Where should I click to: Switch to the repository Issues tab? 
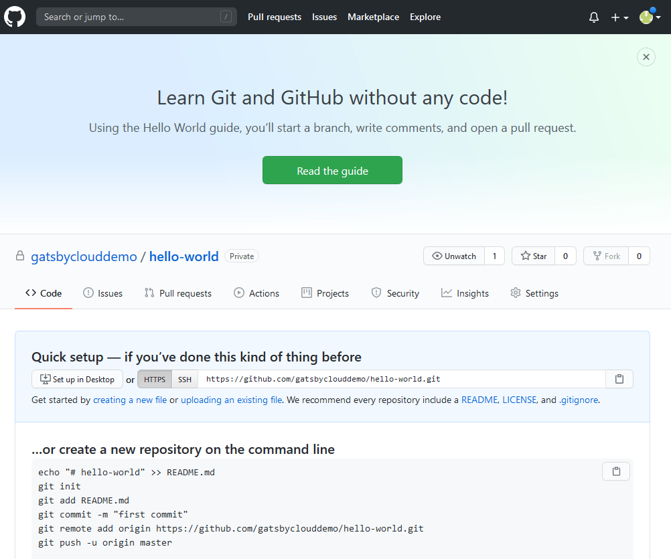tap(102, 293)
